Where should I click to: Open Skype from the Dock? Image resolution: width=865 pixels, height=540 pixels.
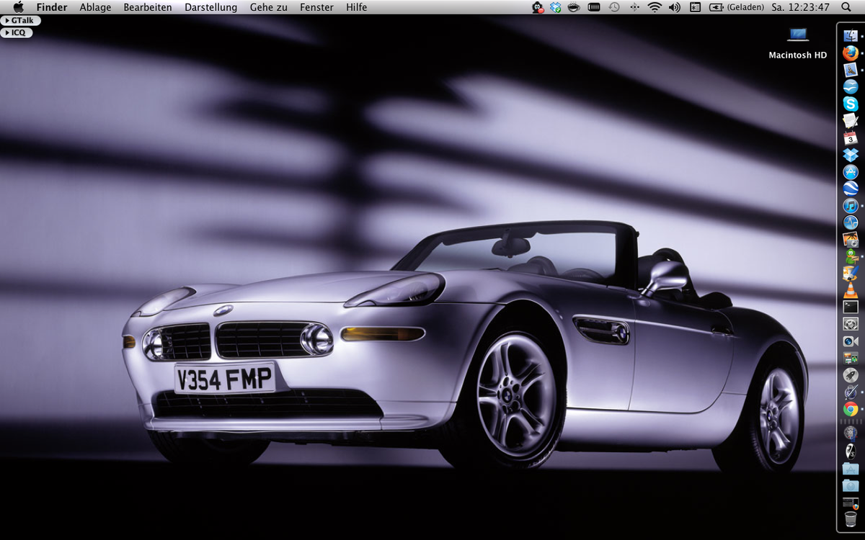851,104
